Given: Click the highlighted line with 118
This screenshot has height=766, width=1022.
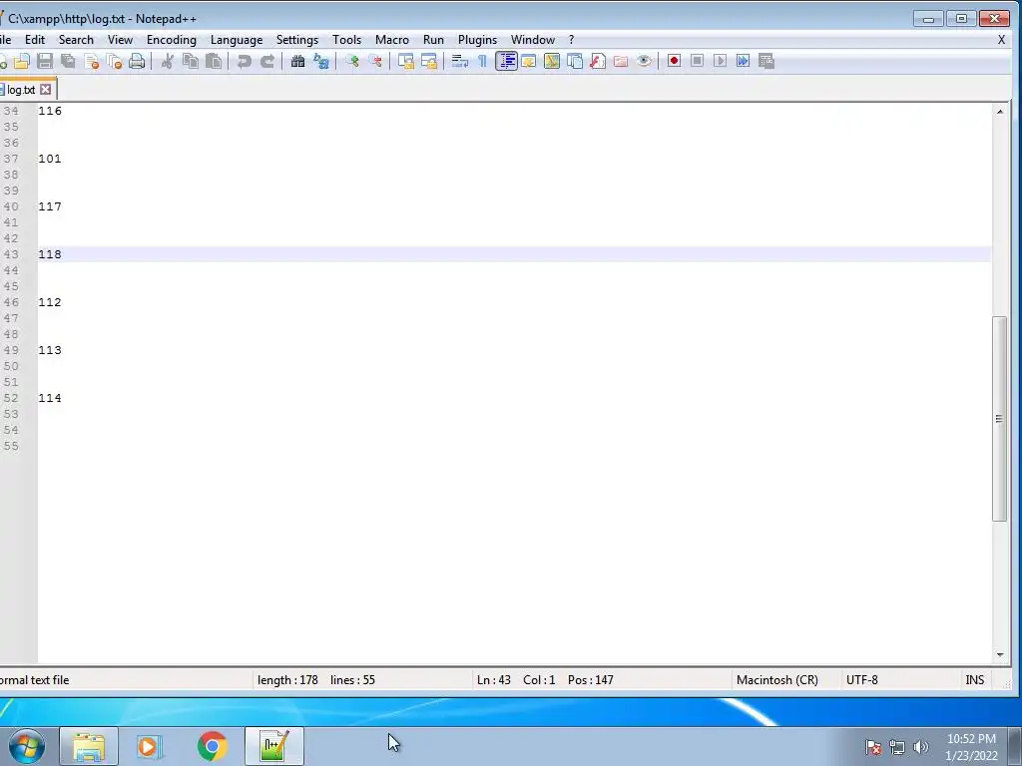Looking at the screenshot, I should [514, 254].
